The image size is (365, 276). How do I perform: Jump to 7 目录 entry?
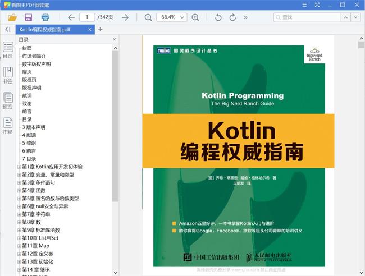tap(29, 159)
